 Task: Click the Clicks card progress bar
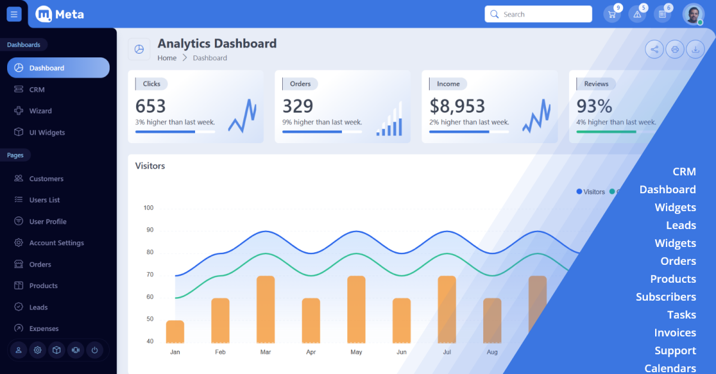[x=175, y=132]
